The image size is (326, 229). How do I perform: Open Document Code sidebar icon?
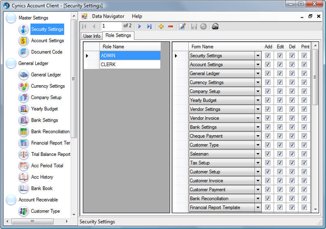pos(24,52)
